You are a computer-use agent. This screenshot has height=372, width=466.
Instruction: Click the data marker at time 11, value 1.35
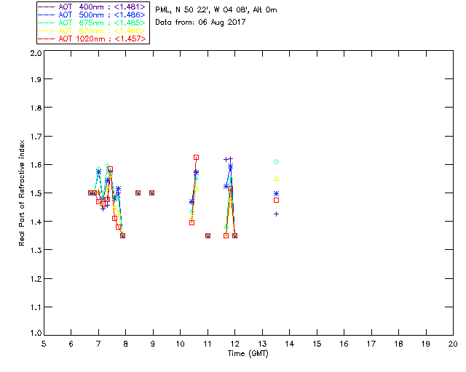coord(208,236)
